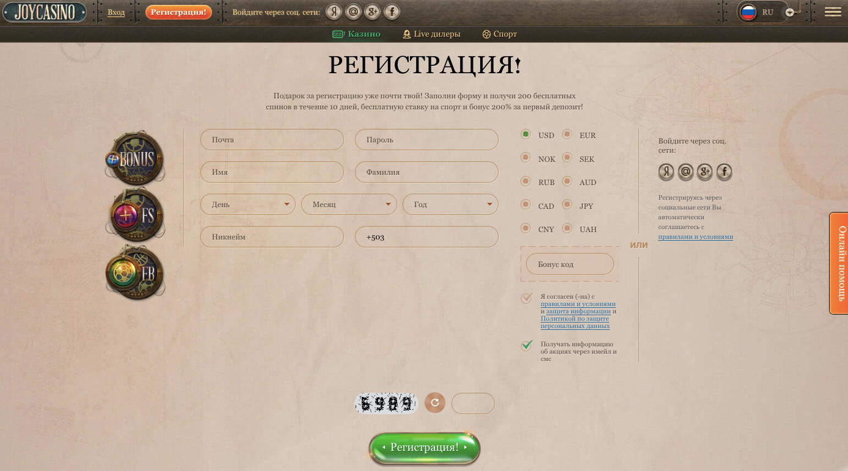848x471 pixels.
Task: Click the Бонус код input field
Action: coord(569,264)
